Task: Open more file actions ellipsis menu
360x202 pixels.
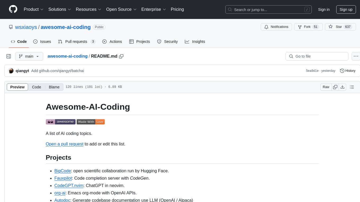Action: (356, 56)
